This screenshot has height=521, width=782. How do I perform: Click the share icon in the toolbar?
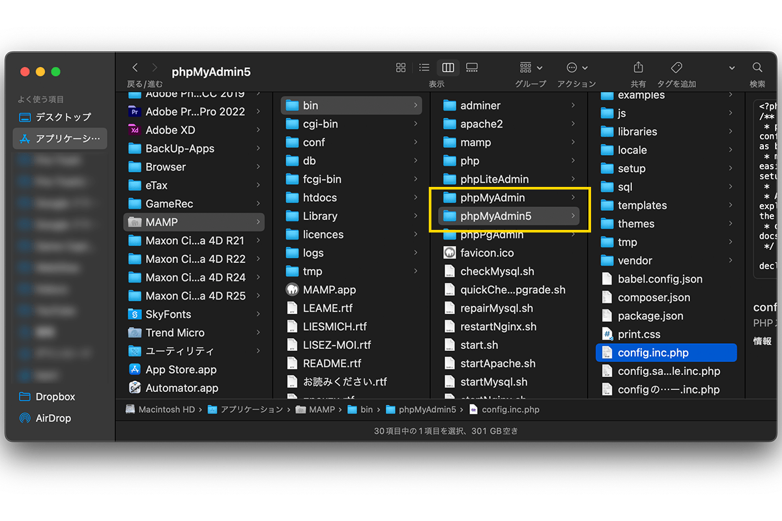pyautogui.click(x=638, y=68)
